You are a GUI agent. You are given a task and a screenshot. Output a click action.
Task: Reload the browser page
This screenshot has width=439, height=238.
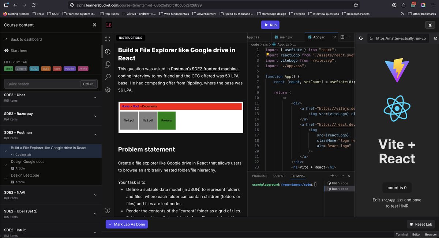point(34,5)
